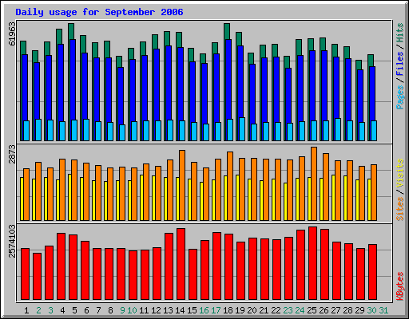
Task: Click the 'Visits' legend label
Action: pos(400,174)
